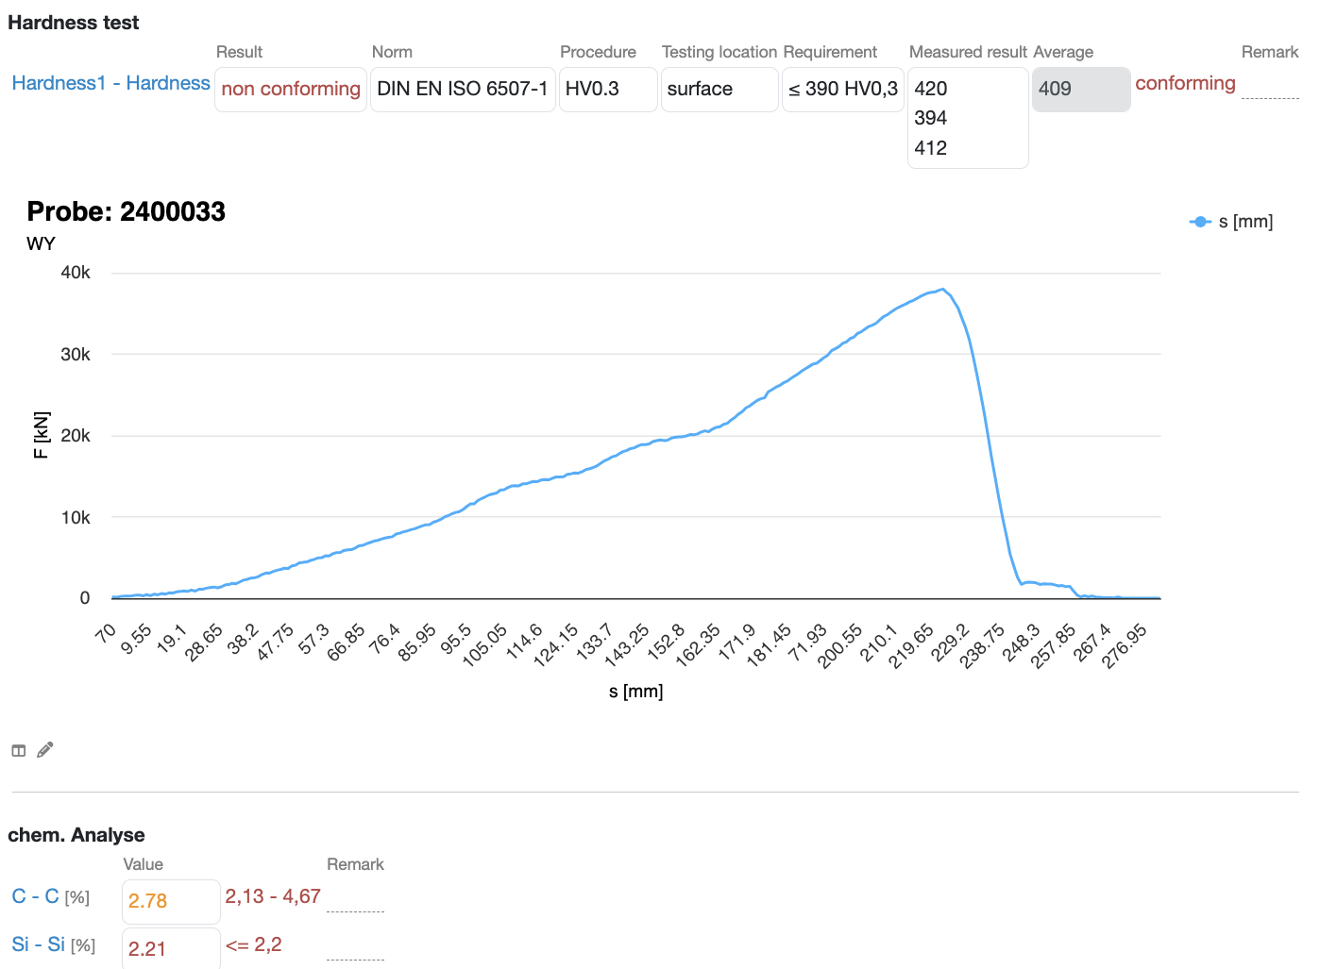Click the pencil edit icon below chart
This screenshot has height=969, width=1337.
click(x=45, y=750)
